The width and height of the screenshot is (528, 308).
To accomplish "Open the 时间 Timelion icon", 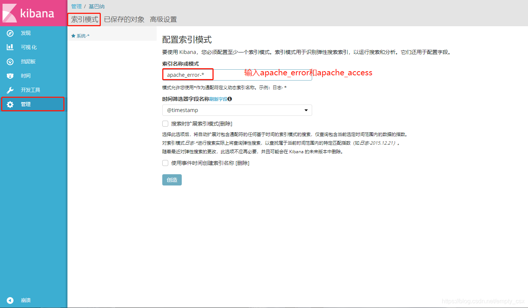I will pyautogui.click(x=10, y=76).
